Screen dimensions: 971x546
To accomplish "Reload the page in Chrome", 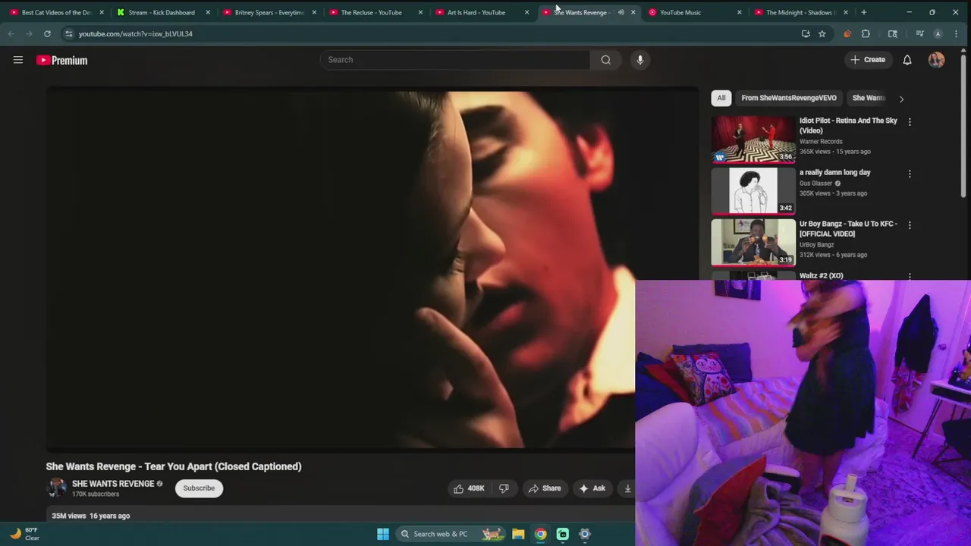I will tap(47, 33).
